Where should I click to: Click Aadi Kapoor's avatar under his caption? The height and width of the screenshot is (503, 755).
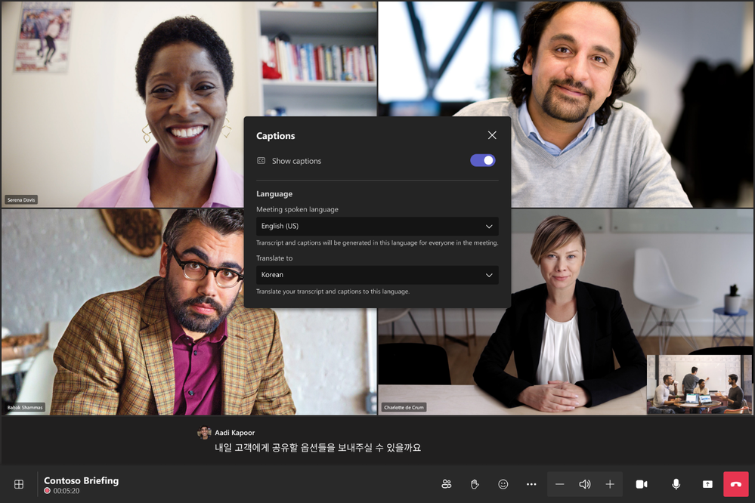pos(204,432)
